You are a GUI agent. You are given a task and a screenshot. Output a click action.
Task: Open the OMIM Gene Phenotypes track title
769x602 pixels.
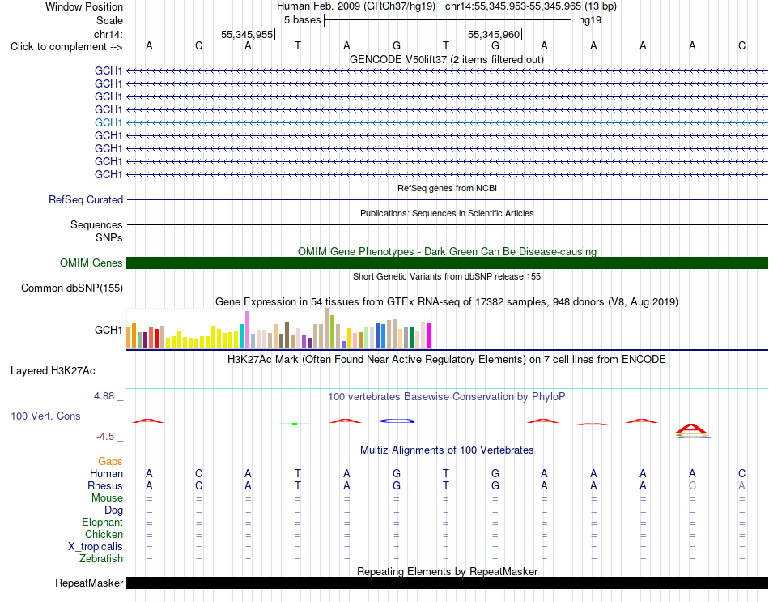pyautogui.click(x=447, y=251)
